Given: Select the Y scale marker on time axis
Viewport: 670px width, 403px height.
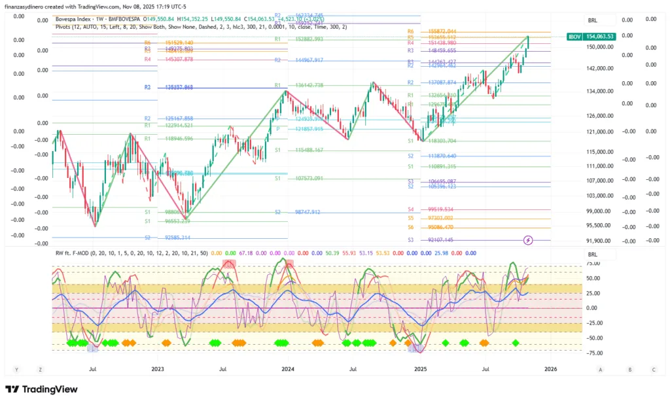Looking at the screenshot, I should [x=17, y=370].
